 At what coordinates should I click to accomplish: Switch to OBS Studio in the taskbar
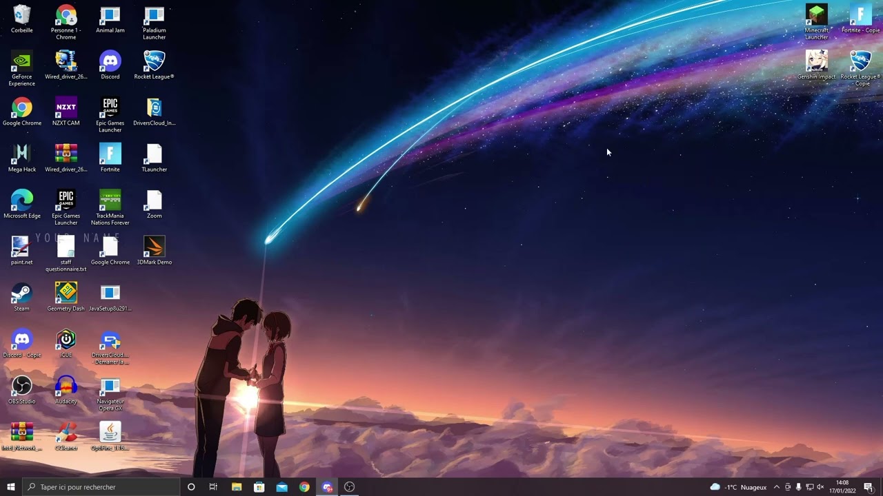(x=350, y=487)
